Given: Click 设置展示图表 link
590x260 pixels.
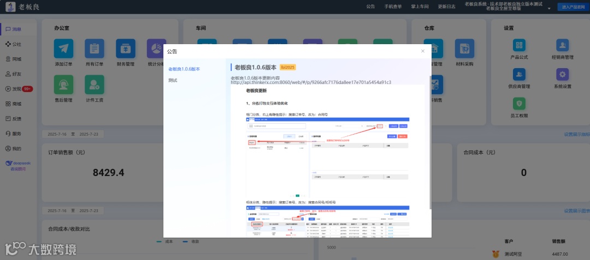Looking at the screenshot, I should tap(577, 211).
